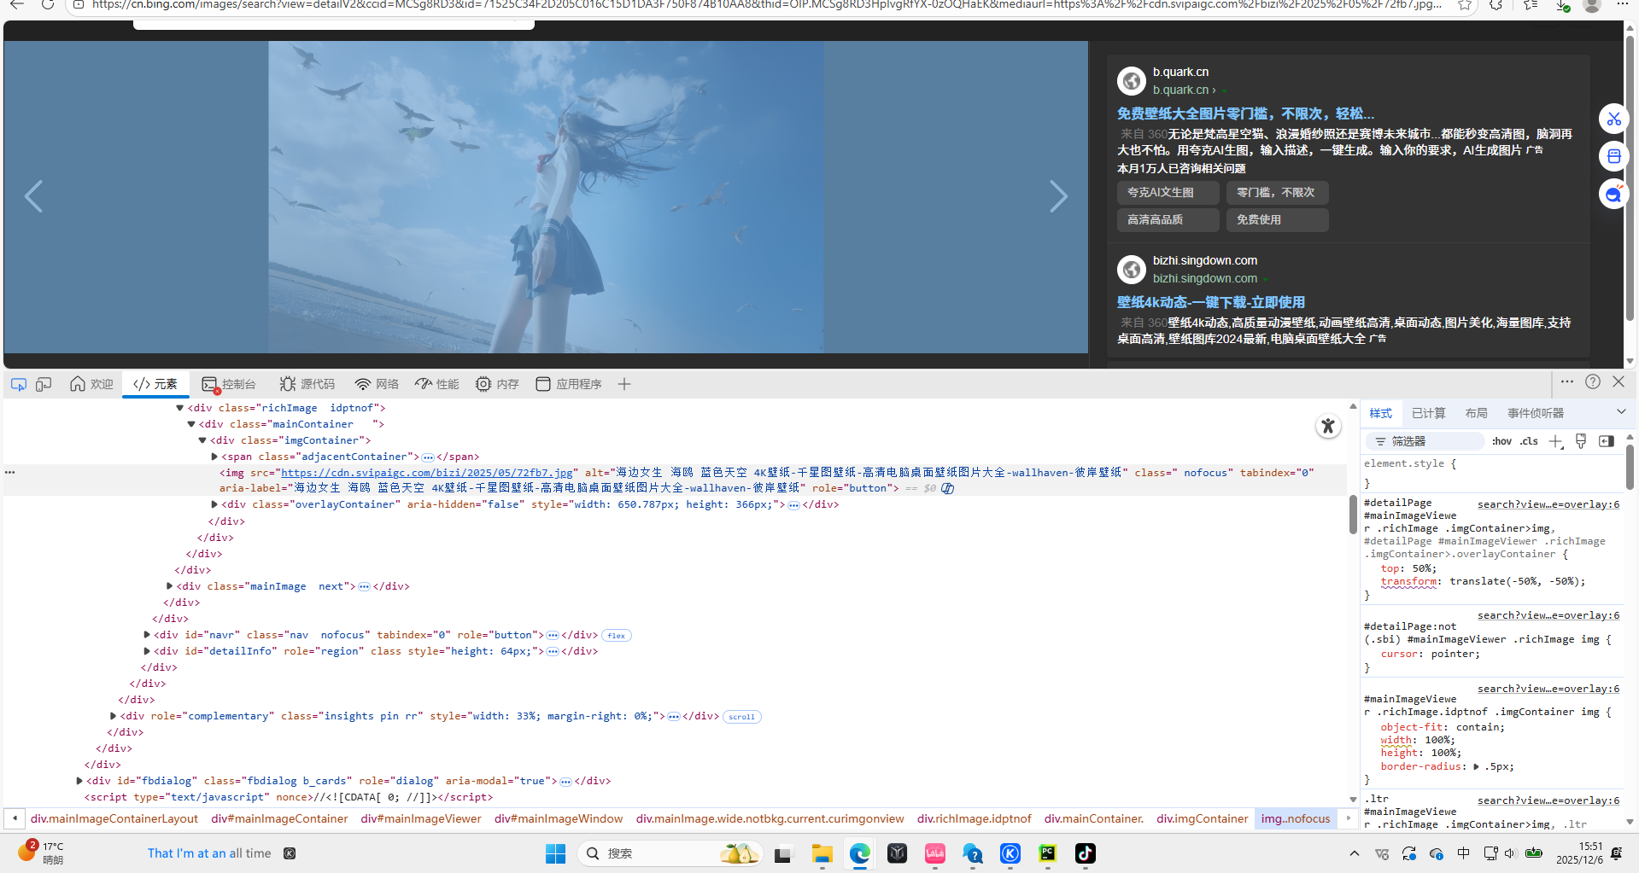Click the scissors screenshot sidebar icon
Image resolution: width=1639 pixels, height=873 pixels.
pyautogui.click(x=1613, y=119)
